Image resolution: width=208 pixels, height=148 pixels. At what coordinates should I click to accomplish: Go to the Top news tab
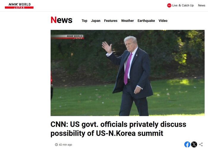tap(84, 21)
